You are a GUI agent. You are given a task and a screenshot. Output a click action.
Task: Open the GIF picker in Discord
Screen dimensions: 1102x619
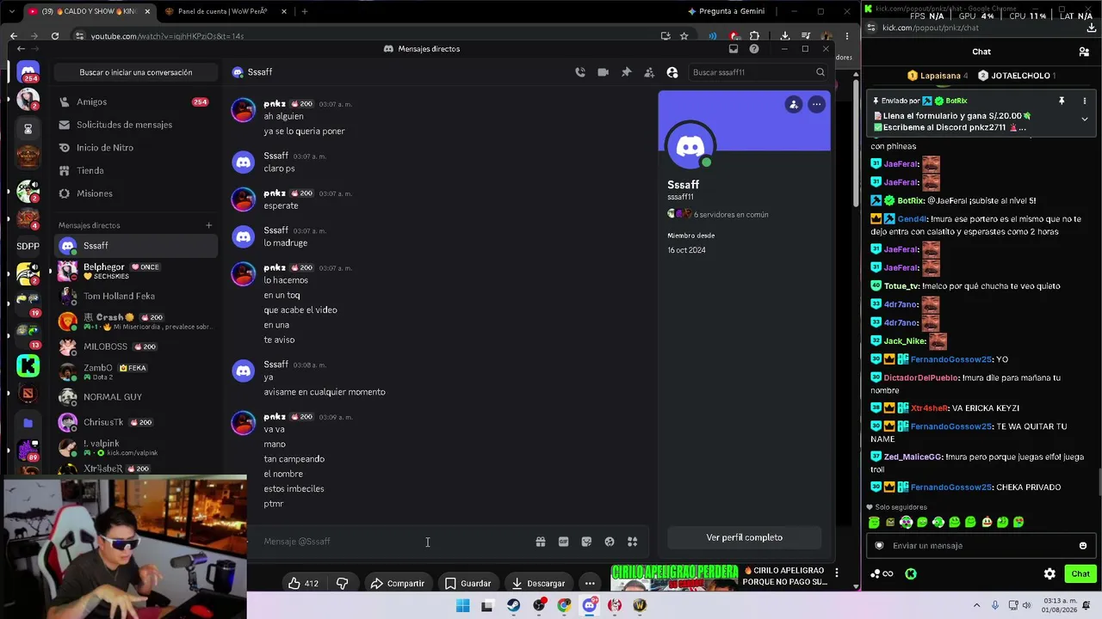coord(563,542)
